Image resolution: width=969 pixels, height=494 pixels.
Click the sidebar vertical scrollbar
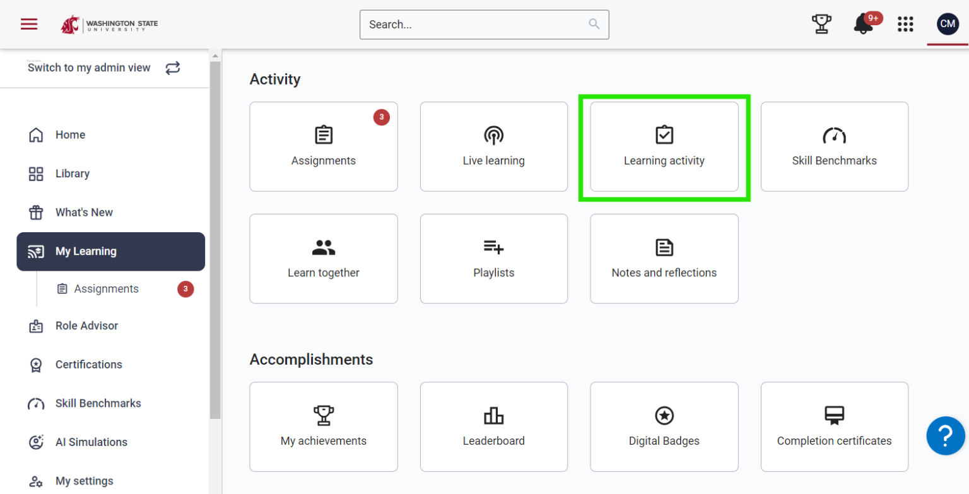[x=215, y=240]
